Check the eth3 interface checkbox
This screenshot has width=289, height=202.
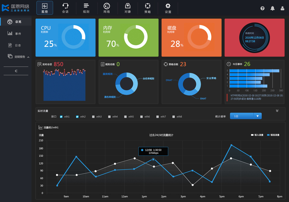click(93, 117)
